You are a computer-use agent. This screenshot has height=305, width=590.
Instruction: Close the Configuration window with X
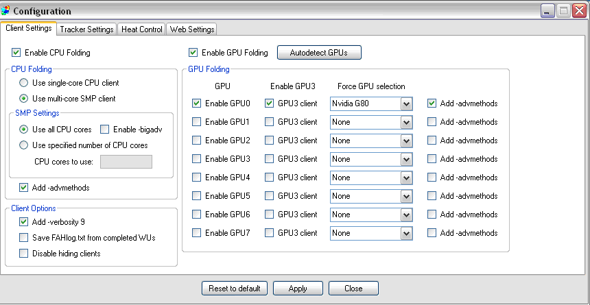579,11
